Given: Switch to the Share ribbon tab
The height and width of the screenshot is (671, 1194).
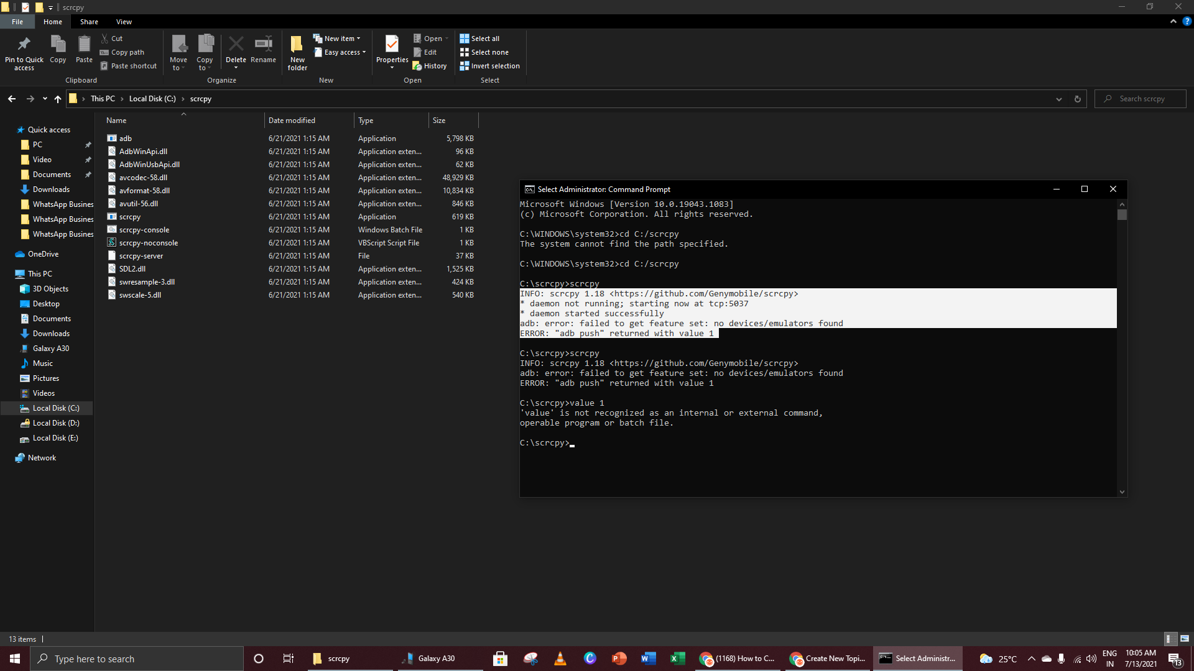Looking at the screenshot, I should tap(89, 22).
